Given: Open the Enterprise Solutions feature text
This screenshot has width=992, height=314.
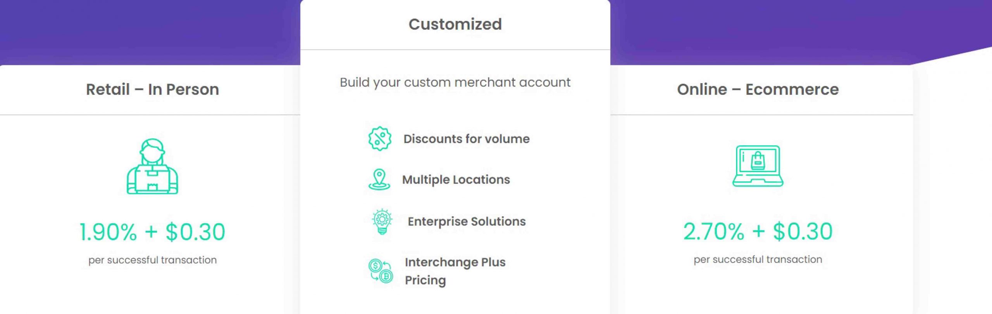Looking at the screenshot, I should point(467,221).
